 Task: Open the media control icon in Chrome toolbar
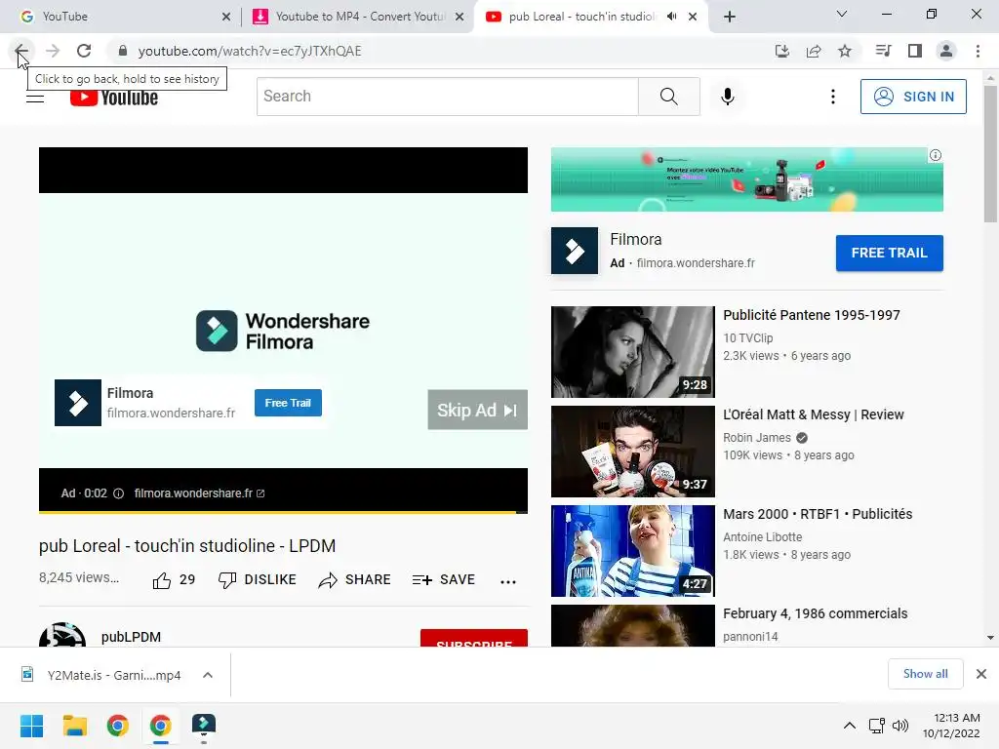pos(883,51)
